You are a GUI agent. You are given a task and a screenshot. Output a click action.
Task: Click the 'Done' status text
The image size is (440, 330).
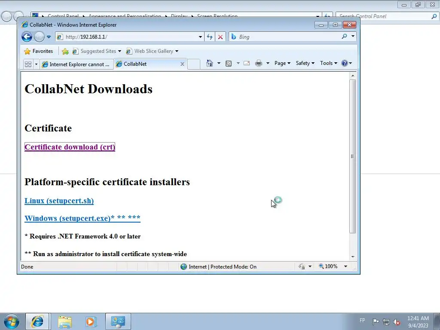[27, 266]
